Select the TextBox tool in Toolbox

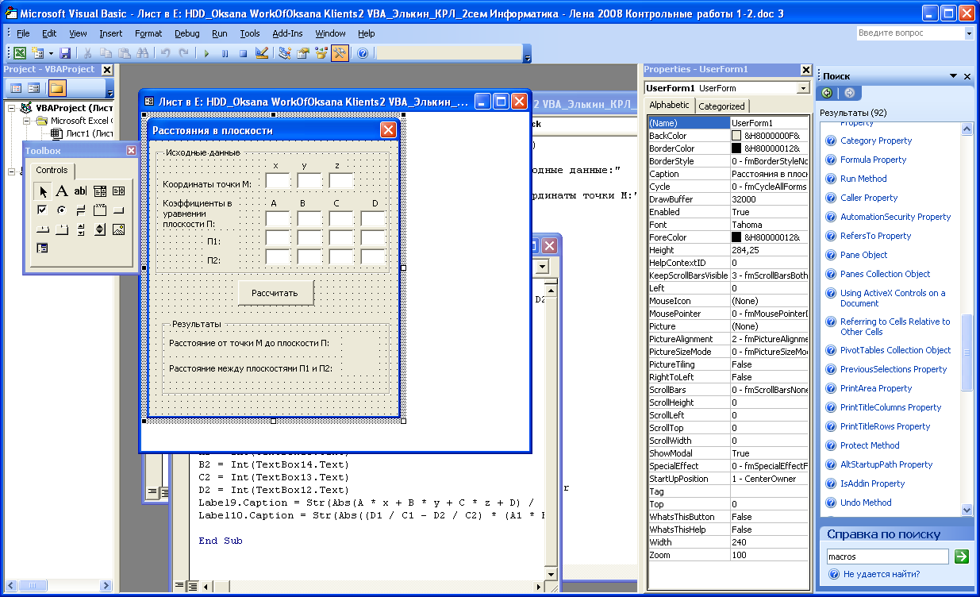80,191
